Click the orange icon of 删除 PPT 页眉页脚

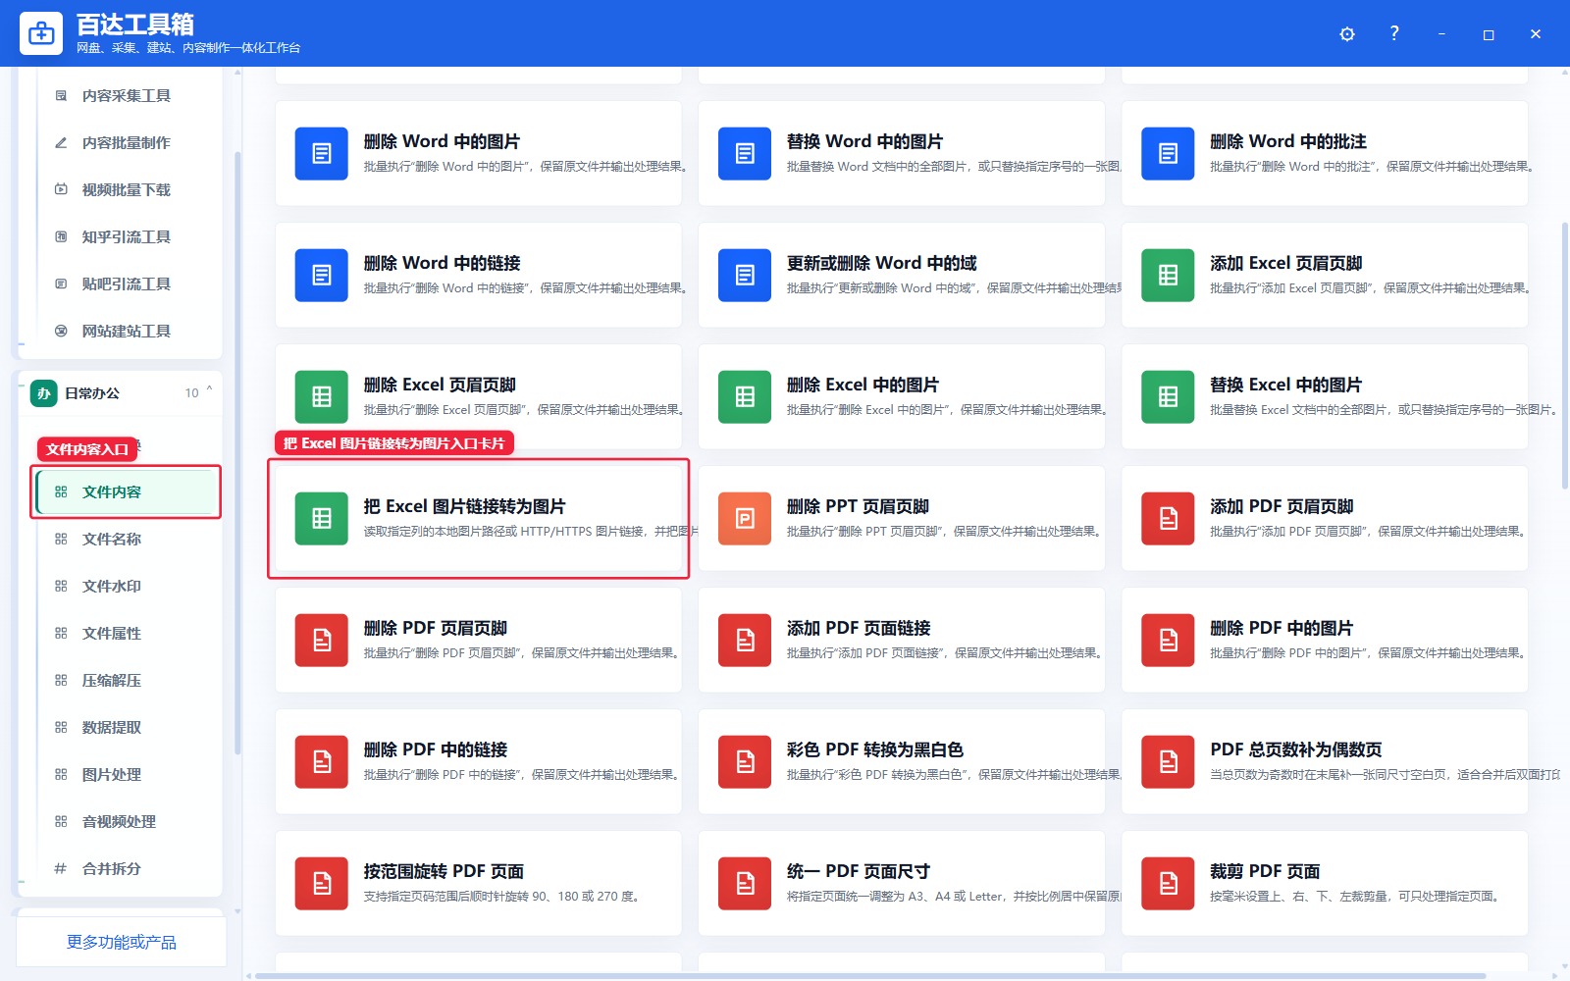click(x=745, y=518)
